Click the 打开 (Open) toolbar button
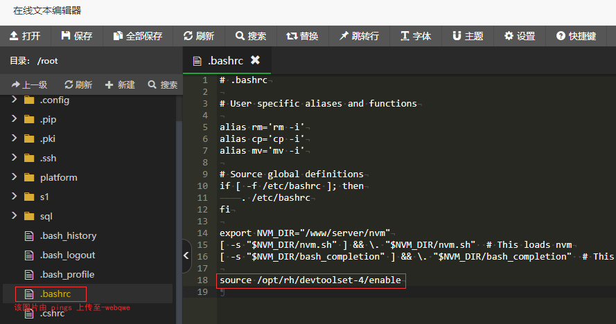The image size is (616, 324). tap(25, 36)
